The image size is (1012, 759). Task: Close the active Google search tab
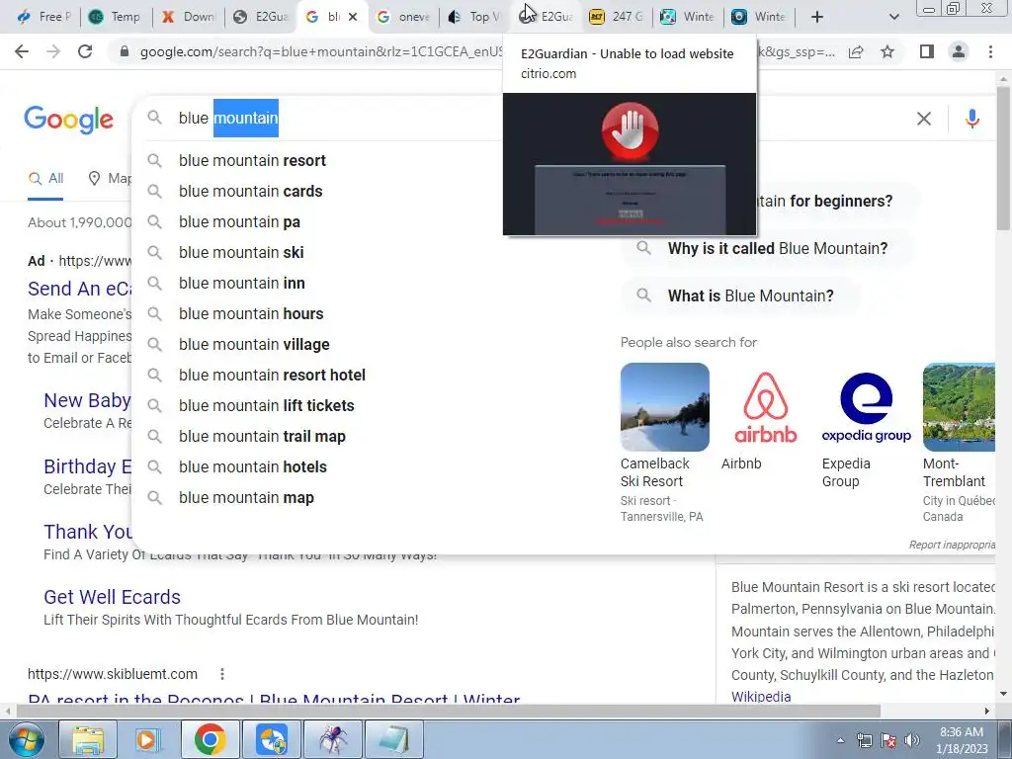tap(353, 17)
